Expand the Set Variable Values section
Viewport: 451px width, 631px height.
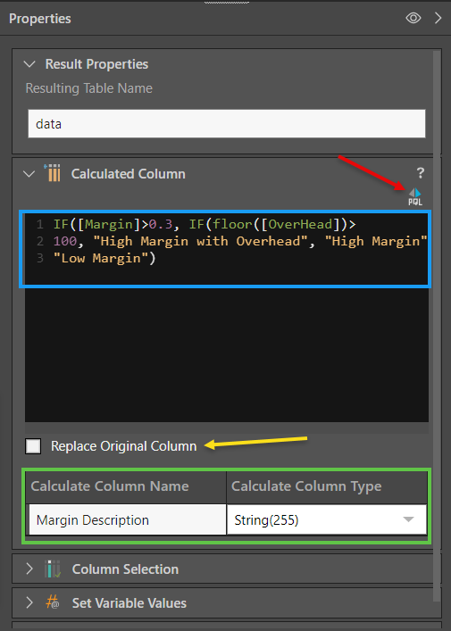29,602
